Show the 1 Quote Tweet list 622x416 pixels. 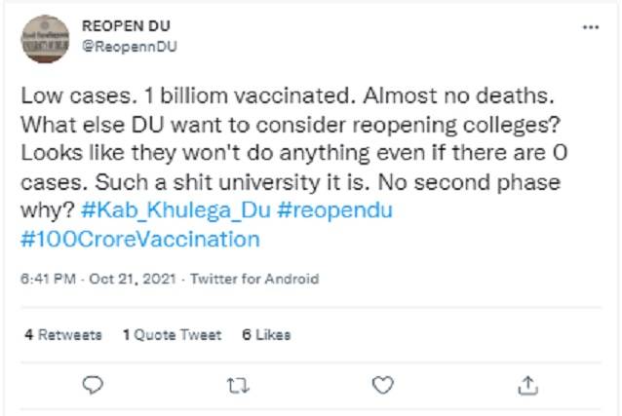click(x=173, y=334)
